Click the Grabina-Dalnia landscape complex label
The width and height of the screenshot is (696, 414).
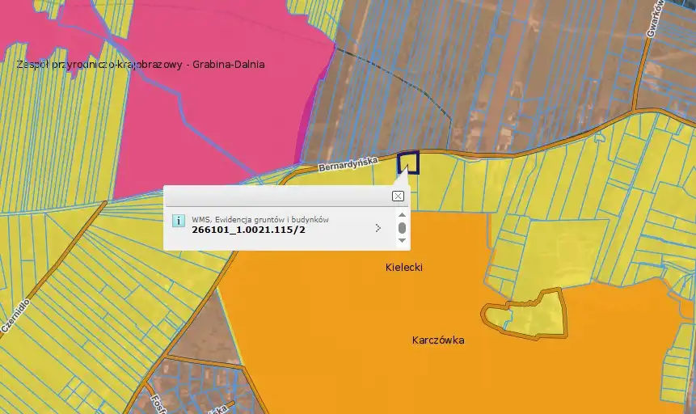coord(141,65)
